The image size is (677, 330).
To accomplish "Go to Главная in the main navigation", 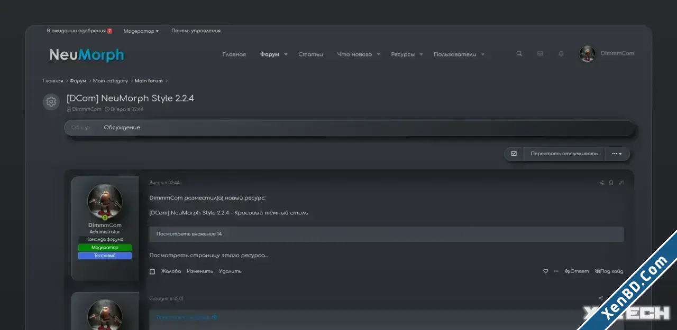I will click(234, 54).
